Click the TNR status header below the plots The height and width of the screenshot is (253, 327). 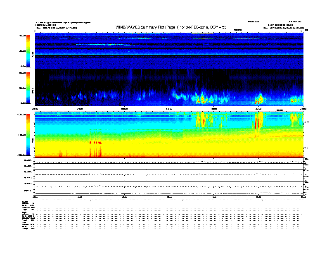point(24,222)
